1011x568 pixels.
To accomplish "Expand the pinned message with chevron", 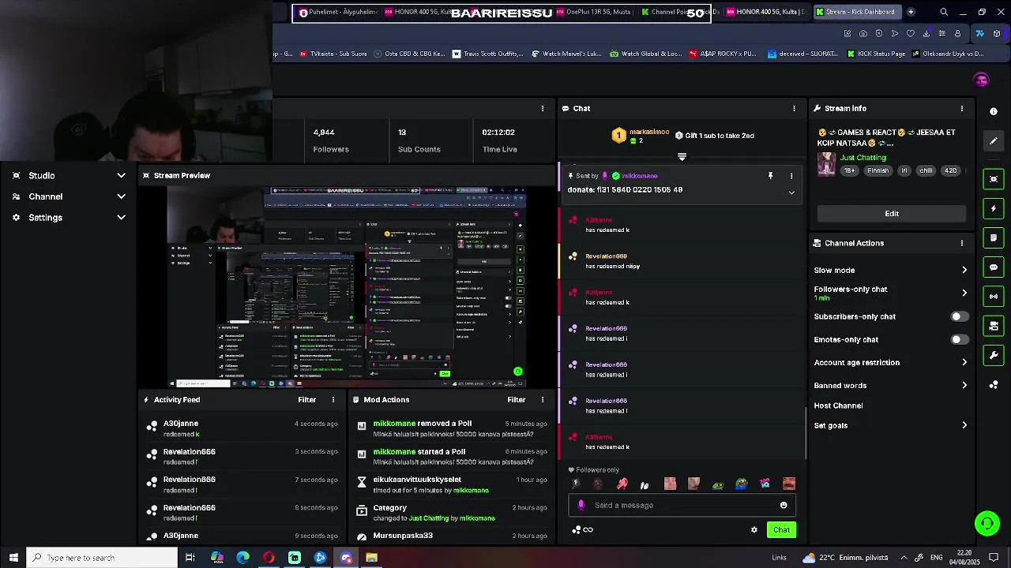I will tap(791, 192).
